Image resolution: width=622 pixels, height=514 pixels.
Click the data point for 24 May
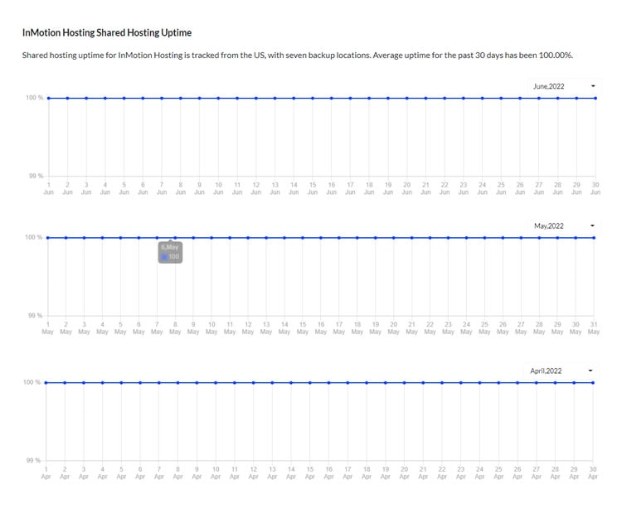point(466,238)
